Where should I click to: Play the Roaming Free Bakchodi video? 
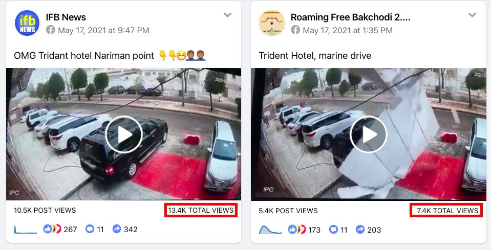click(368, 134)
